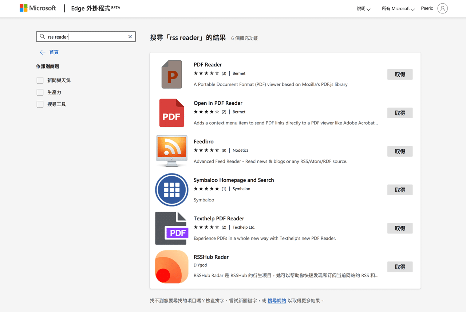Click the Pseric account name

coord(427,8)
